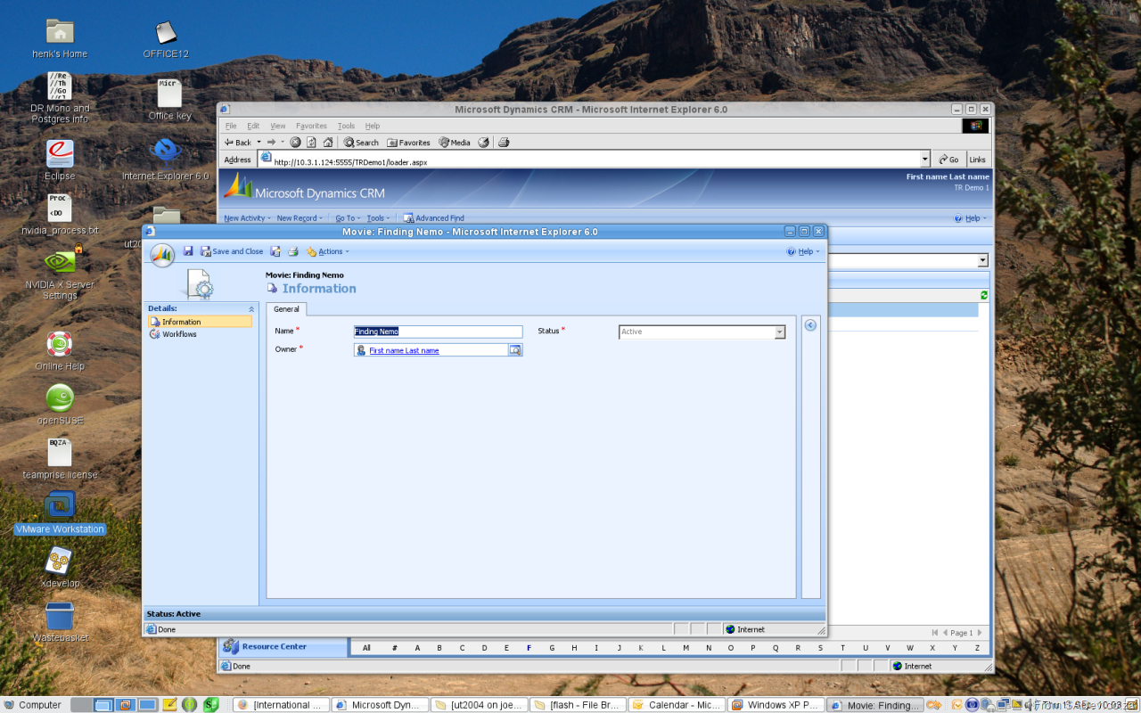1141x713 pixels.
Task: Open the OFFICE12 desktop icon
Action: [167, 39]
